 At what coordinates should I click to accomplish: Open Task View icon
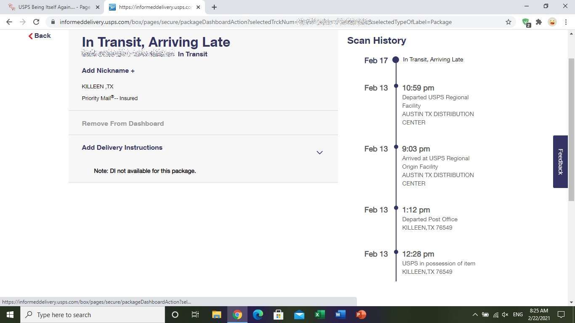195,315
